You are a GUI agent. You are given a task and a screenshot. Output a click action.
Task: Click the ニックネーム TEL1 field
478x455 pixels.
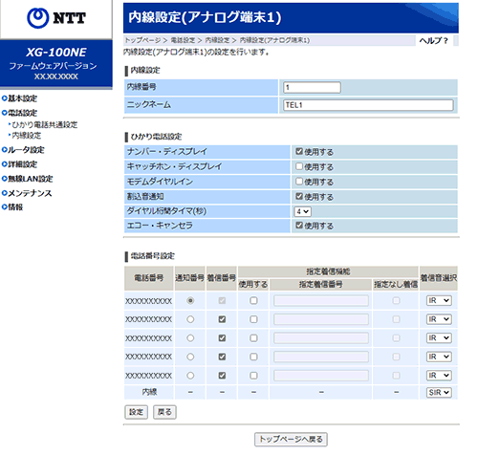pos(368,105)
